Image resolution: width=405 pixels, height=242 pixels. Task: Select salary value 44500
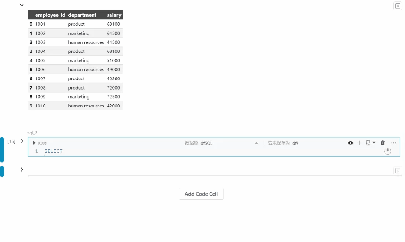click(113, 42)
